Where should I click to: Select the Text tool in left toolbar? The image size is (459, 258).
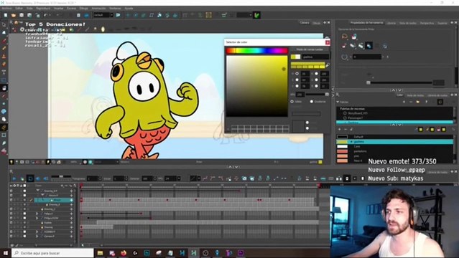click(4, 72)
